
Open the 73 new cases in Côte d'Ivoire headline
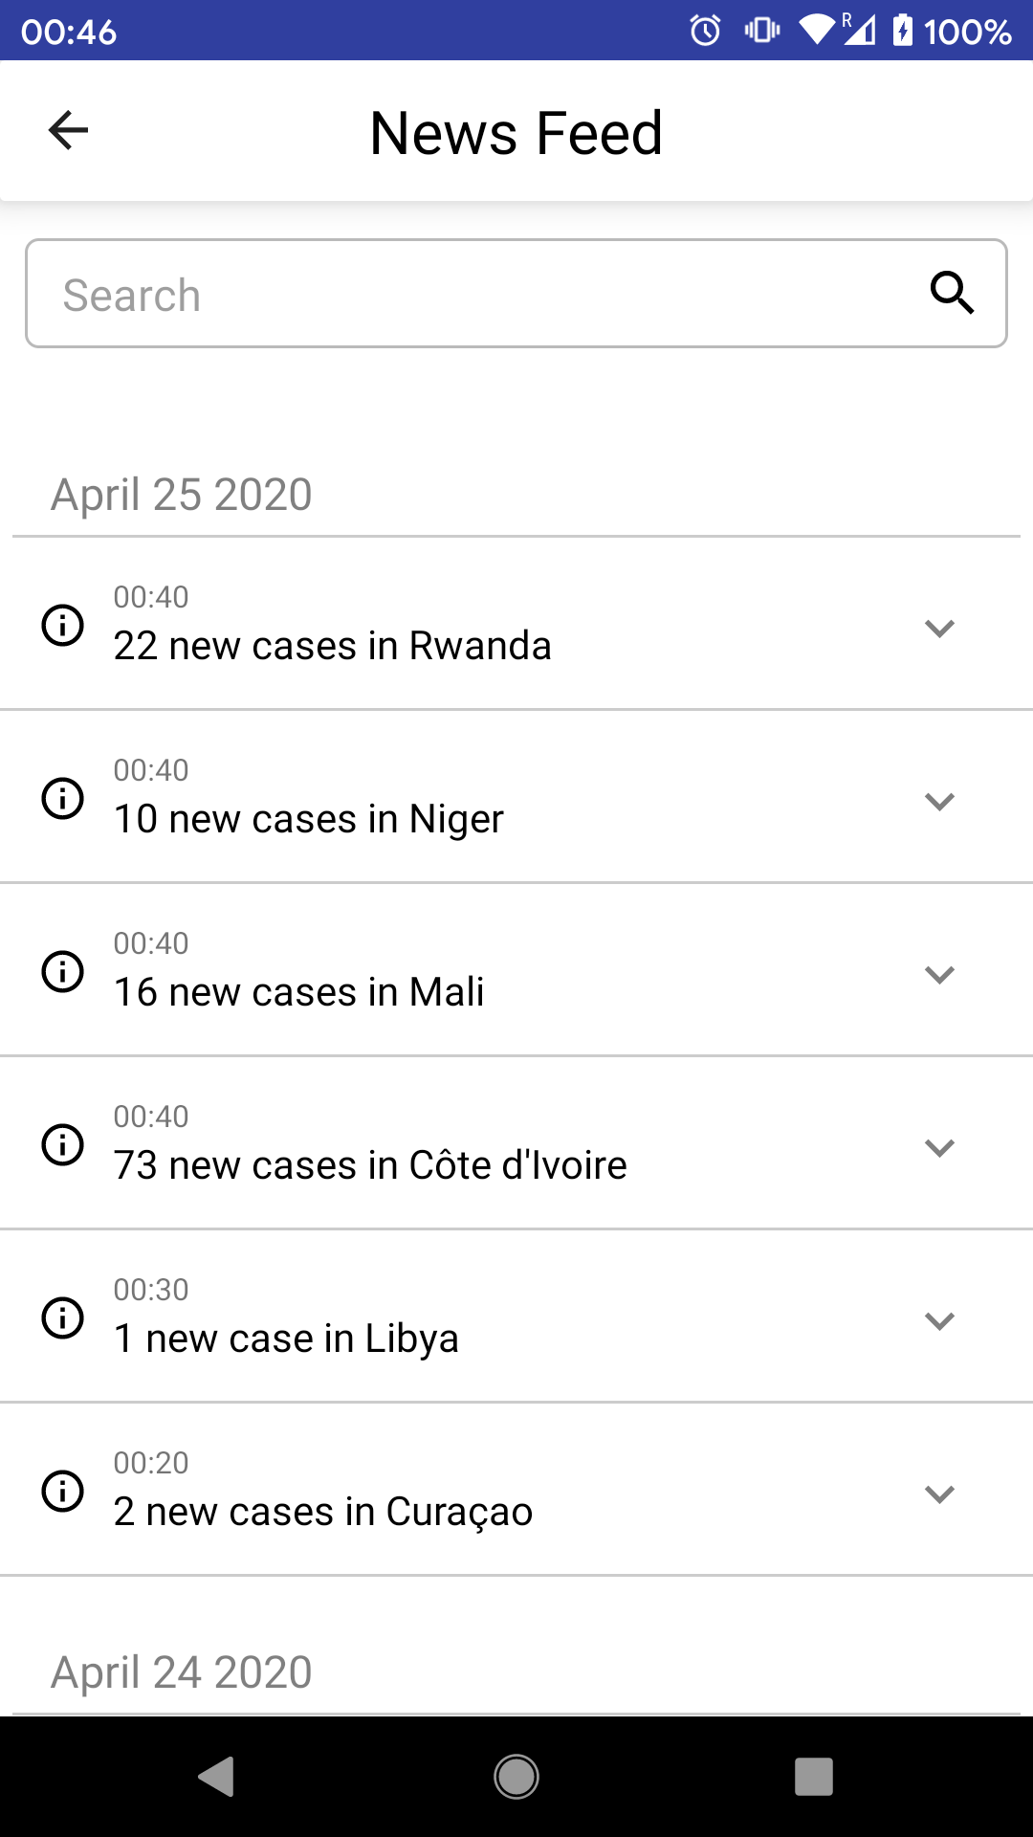click(370, 1165)
